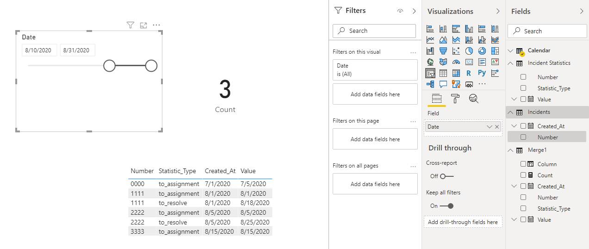Viewport: 589px width, 249px height.
Task: Check Statistic_Type under Incident Statistics
Action: pos(523,88)
